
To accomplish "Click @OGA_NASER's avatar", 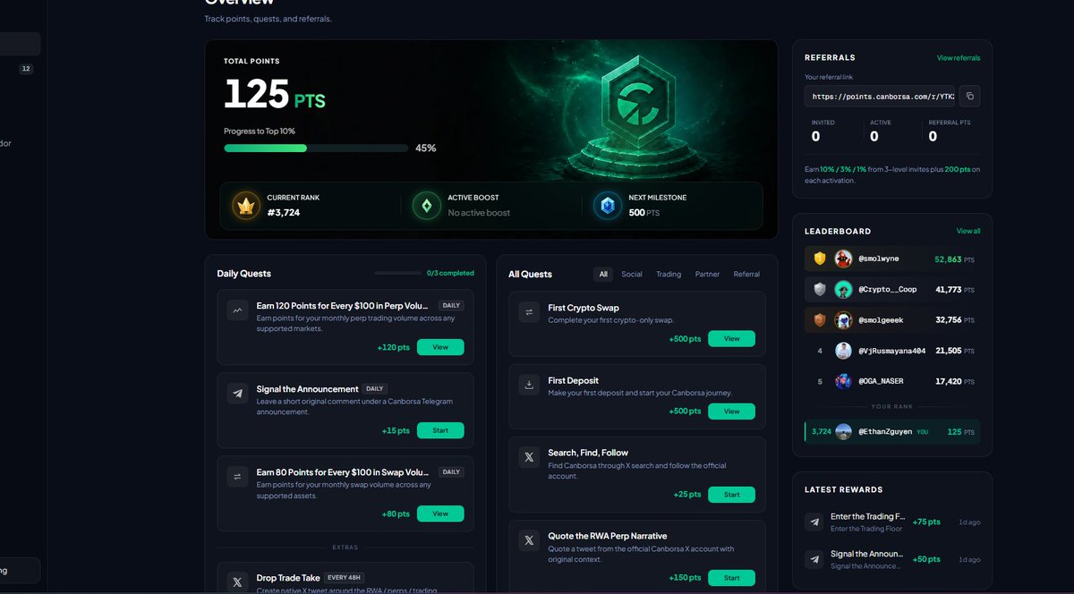I will (x=843, y=381).
